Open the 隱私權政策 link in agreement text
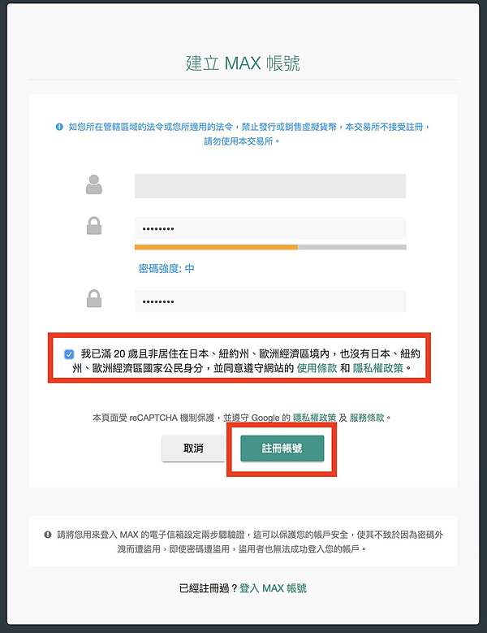Viewport: 487px width, 633px height. point(377,368)
